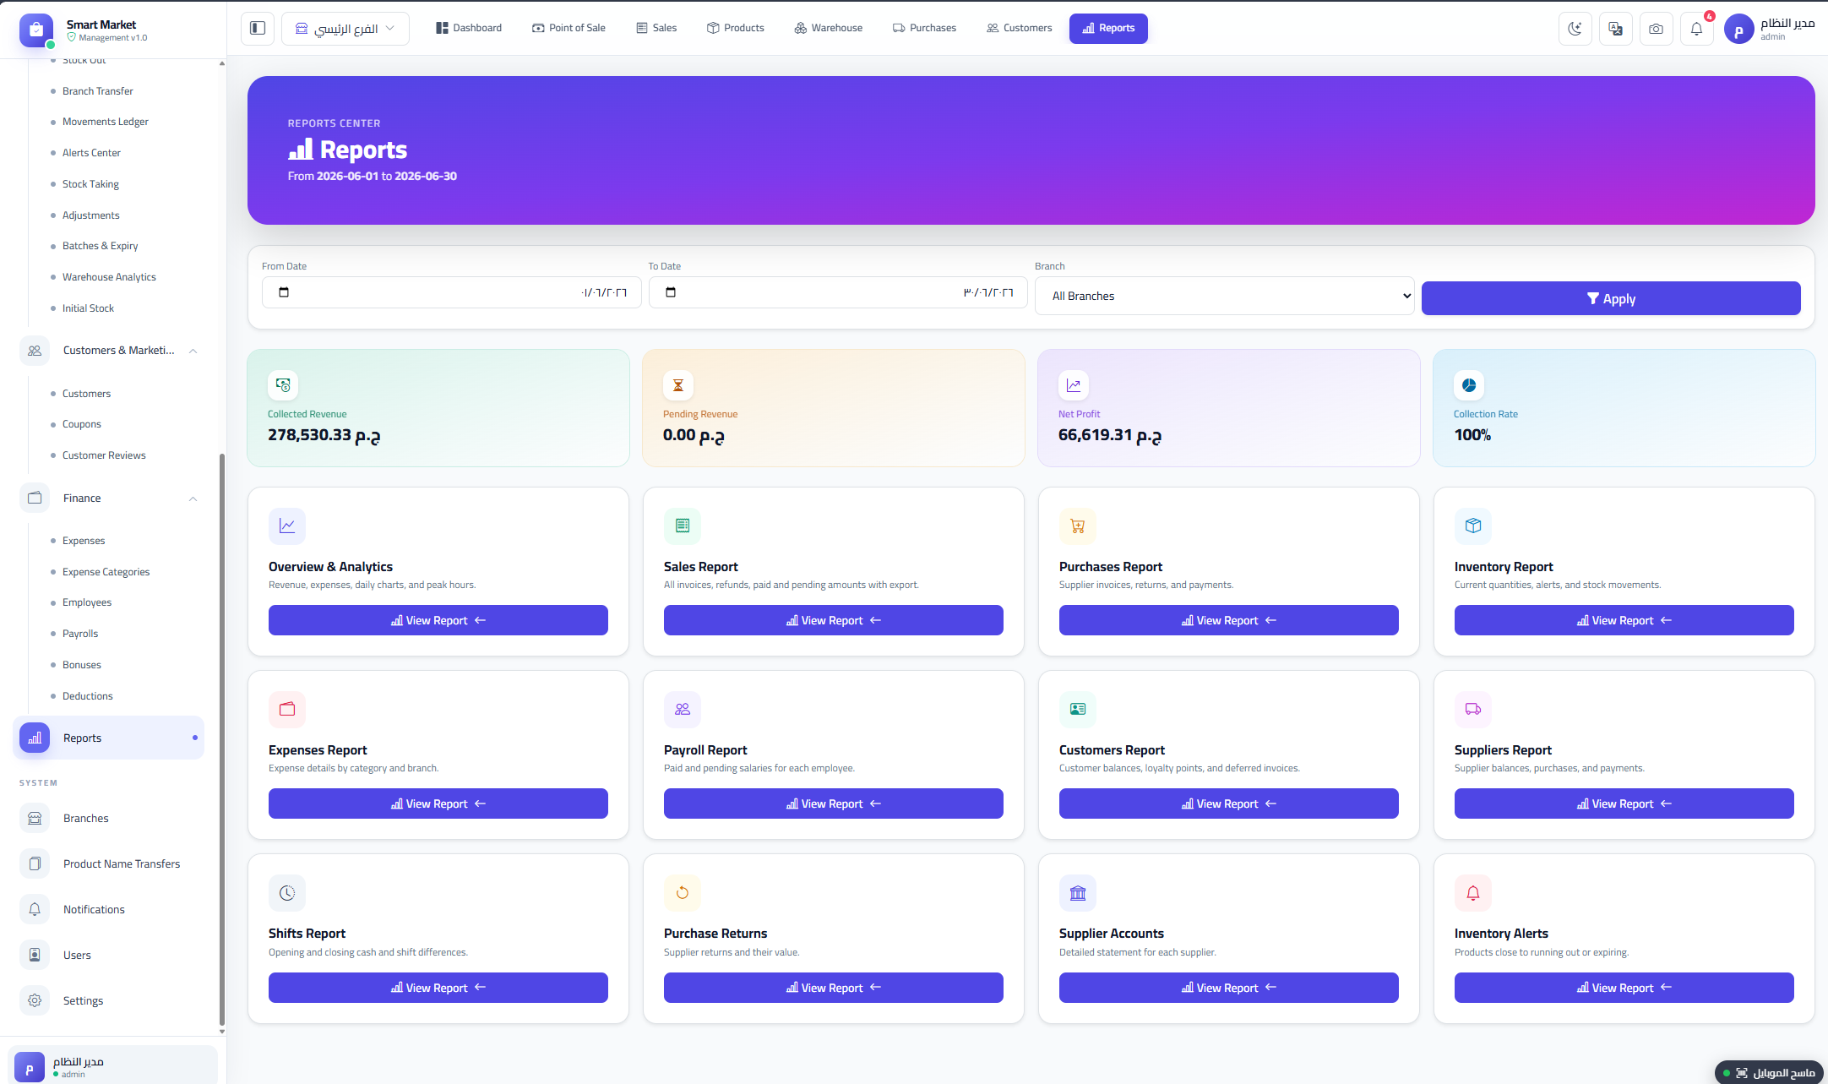View the Overview & Analytics report
The width and height of the screenshot is (1828, 1084).
[438, 620]
